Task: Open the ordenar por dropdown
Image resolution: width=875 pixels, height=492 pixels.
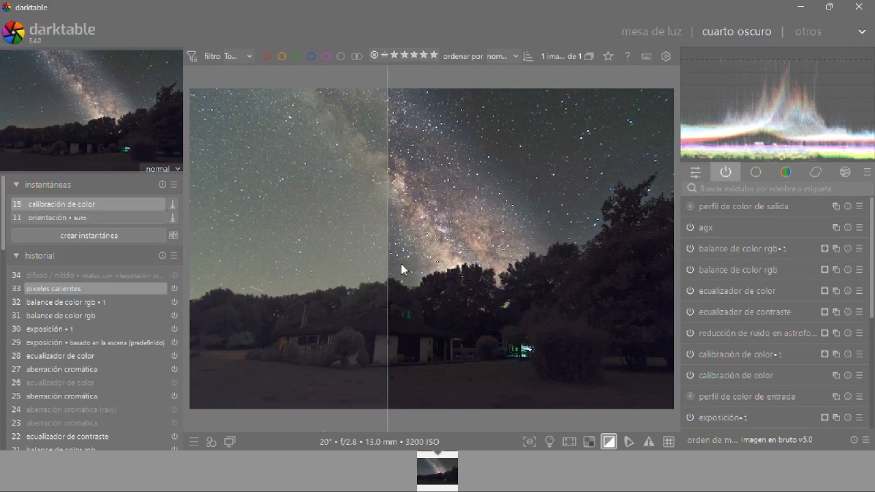Action: tap(481, 57)
